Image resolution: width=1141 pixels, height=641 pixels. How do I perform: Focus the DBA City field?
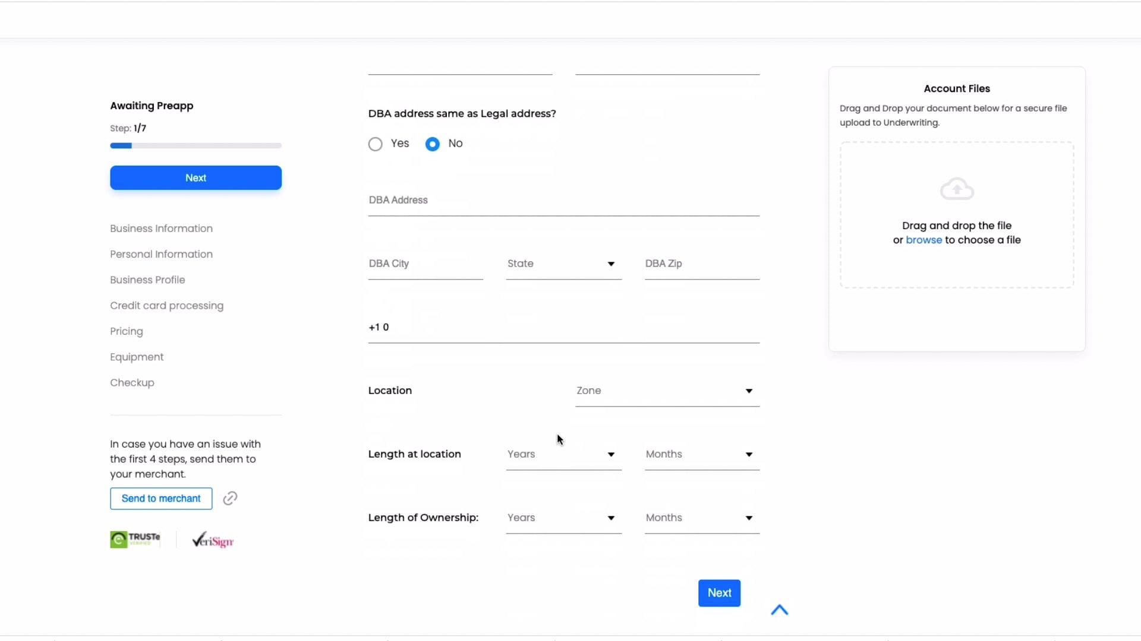coord(425,264)
